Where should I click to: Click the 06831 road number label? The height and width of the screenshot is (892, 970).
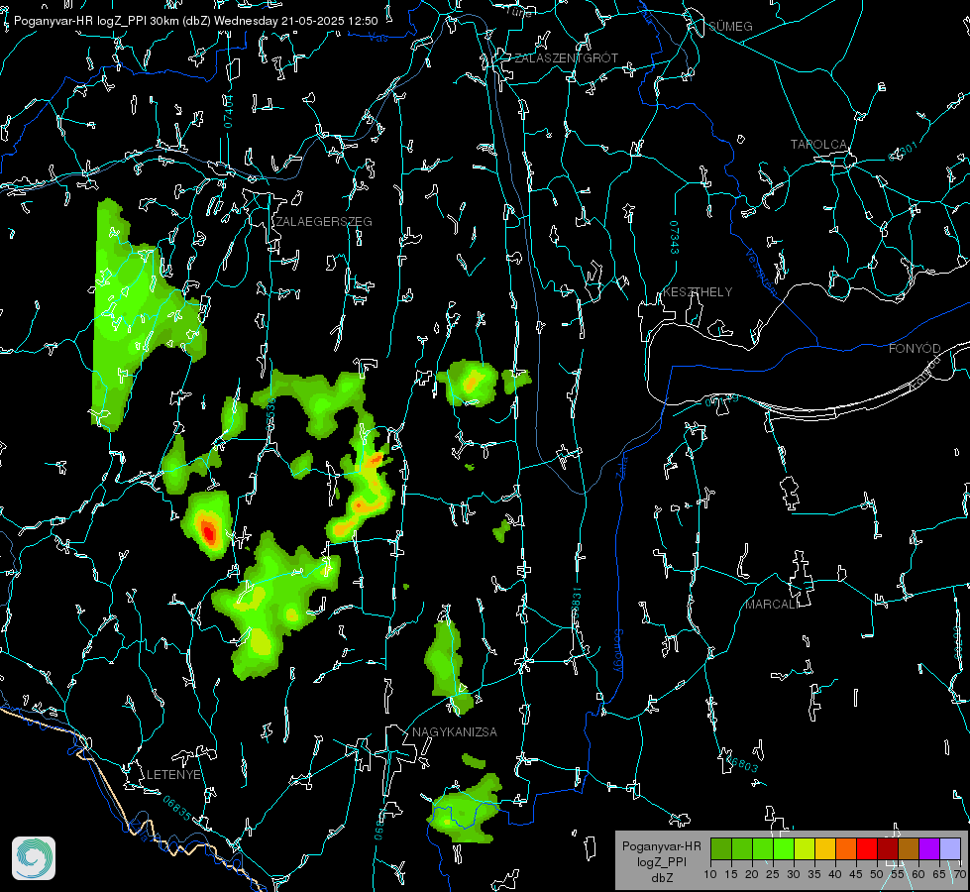click(577, 605)
